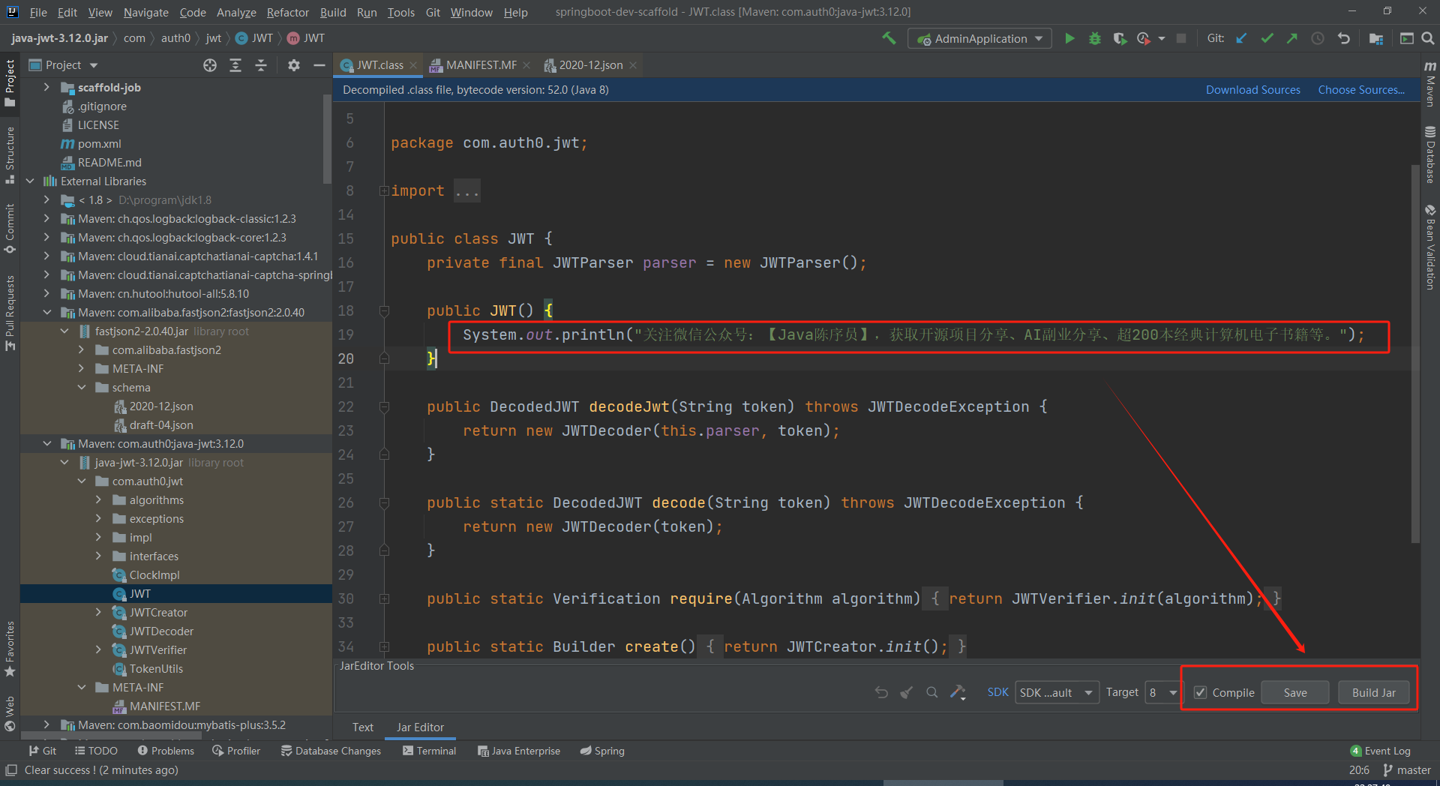Image resolution: width=1440 pixels, height=786 pixels.
Task: Click the green Run button
Action: point(1069,38)
